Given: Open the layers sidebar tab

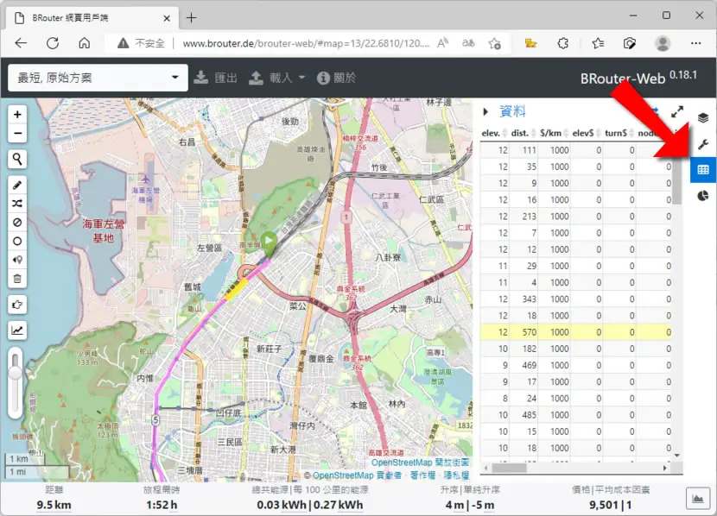Looking at the screenshot, I should click(703, 118).
